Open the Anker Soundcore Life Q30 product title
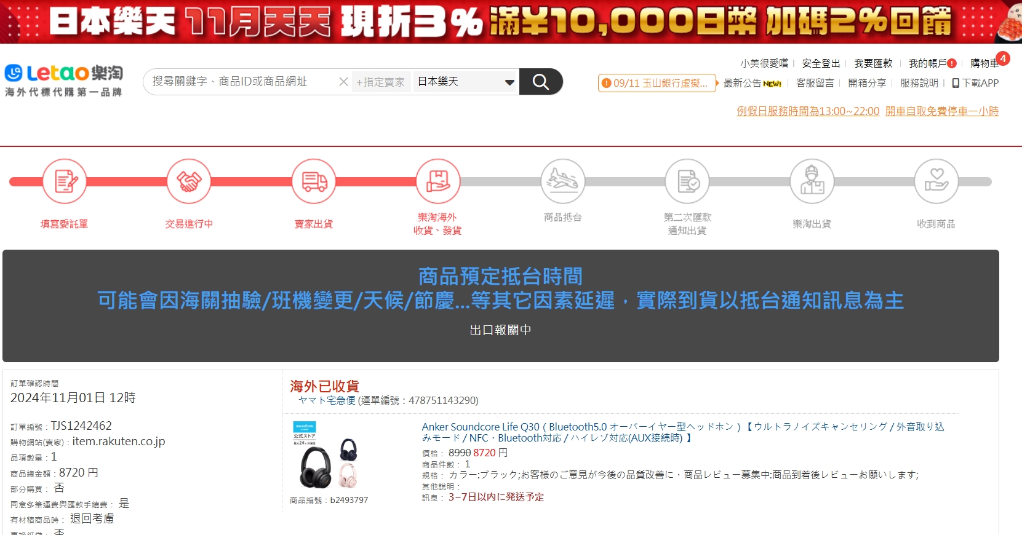The image size is (1022, 535). pos(683,432)
